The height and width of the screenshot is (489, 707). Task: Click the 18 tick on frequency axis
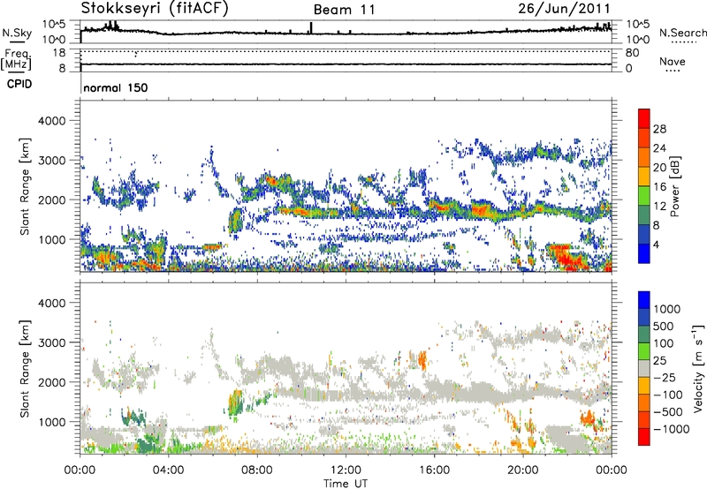[x=59, y=53]
